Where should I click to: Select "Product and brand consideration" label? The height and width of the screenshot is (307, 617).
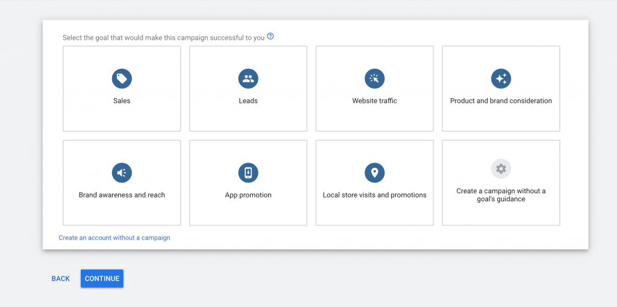pos(501,101)
